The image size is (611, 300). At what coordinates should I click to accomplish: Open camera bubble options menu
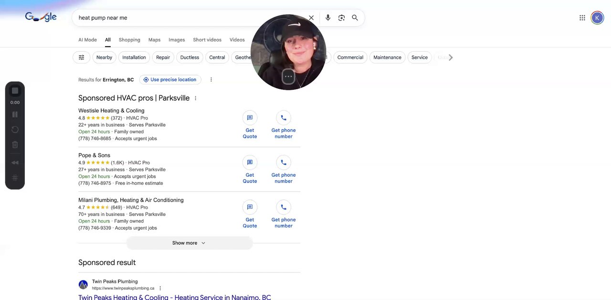288,76
